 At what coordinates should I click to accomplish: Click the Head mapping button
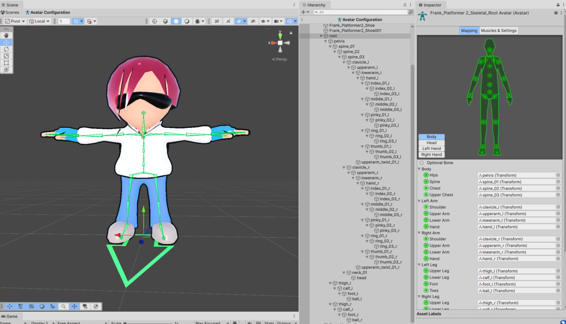(x=432, y=143)
